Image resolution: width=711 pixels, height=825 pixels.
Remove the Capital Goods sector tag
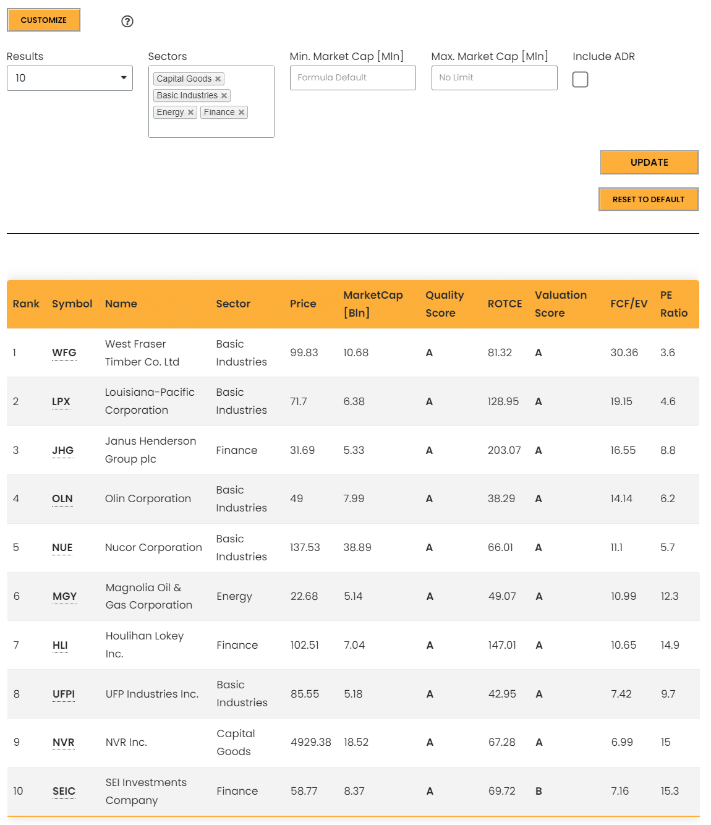(x=218, y=79)
